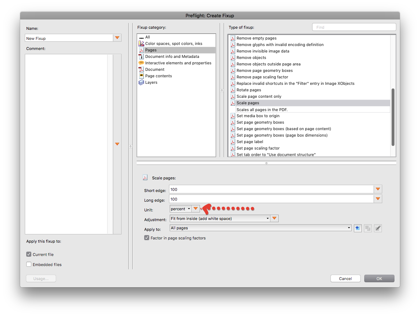
Task: Click in the Short edge value field
Action: (x=271, y=189)
